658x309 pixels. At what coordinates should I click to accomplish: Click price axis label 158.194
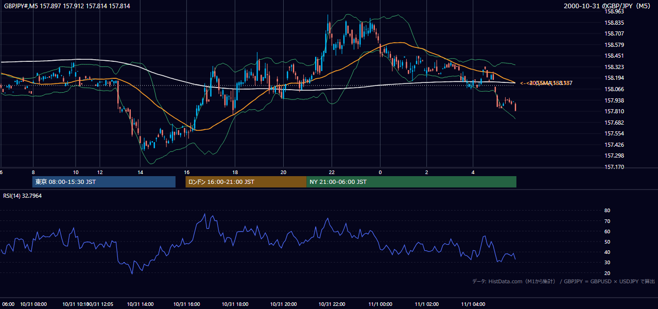614,78
